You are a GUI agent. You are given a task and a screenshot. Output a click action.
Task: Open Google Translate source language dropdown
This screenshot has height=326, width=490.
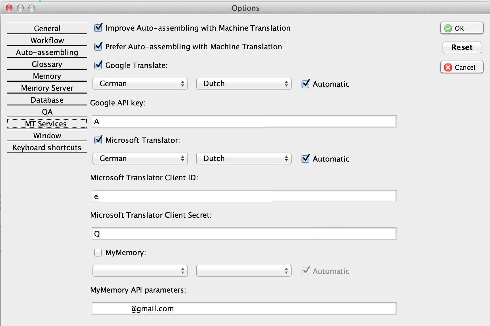[x=140, y=84]
